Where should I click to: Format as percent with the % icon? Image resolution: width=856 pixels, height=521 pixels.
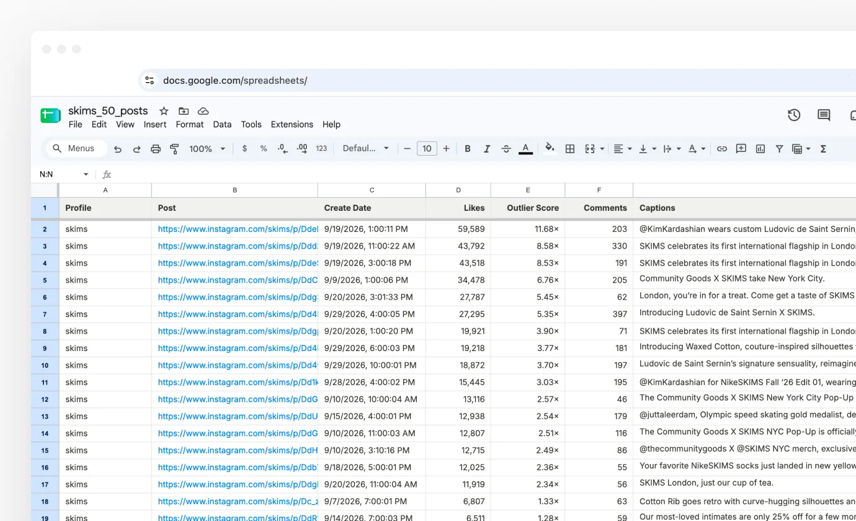coord(264,149)
